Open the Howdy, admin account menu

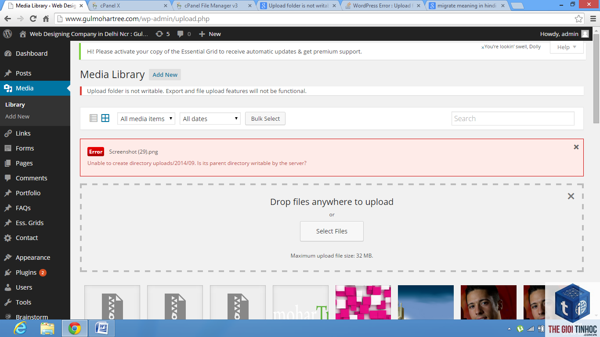click(x=564, y=34)
